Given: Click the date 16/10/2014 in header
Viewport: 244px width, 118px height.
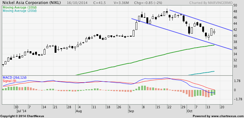Looking at the screenshot, I should coord(77,3).
